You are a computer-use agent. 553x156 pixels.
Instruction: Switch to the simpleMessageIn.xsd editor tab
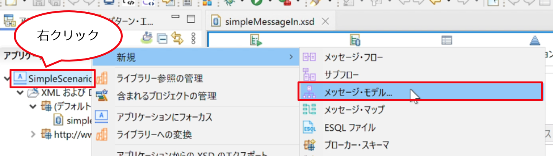pyautogui.click(x=269, y=21)
